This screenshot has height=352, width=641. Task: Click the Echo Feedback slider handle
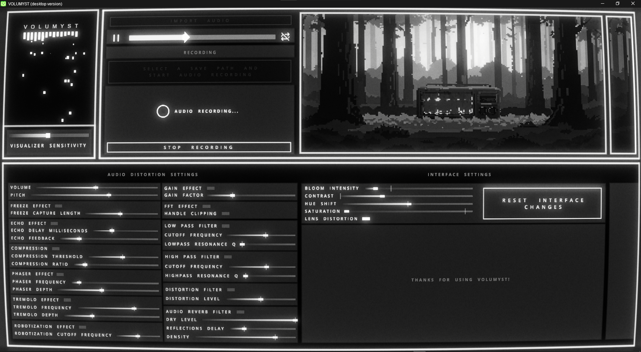[x=79, y=239]
